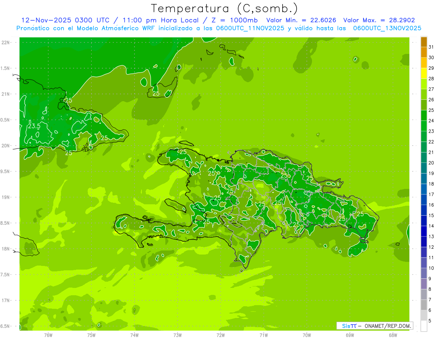Click the teal color band between 19 and 20
The height and width of the screenshot is (340, 441).
coord(424,168)
